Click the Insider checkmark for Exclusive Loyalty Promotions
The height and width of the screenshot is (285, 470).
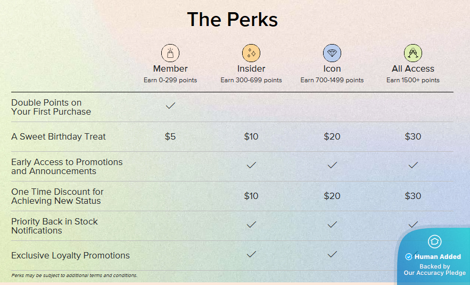tap(251, 255)
